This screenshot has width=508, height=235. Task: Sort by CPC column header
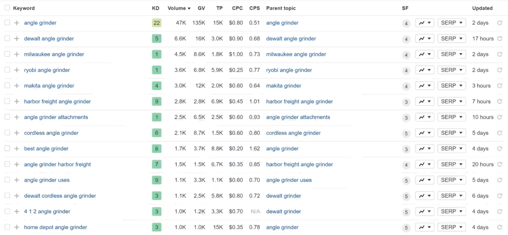click(237, 8)
